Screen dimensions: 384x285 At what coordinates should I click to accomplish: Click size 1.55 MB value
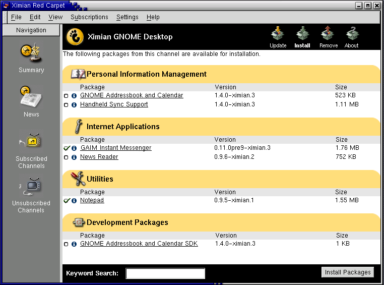pyautogui.click(x=347, y=200)
